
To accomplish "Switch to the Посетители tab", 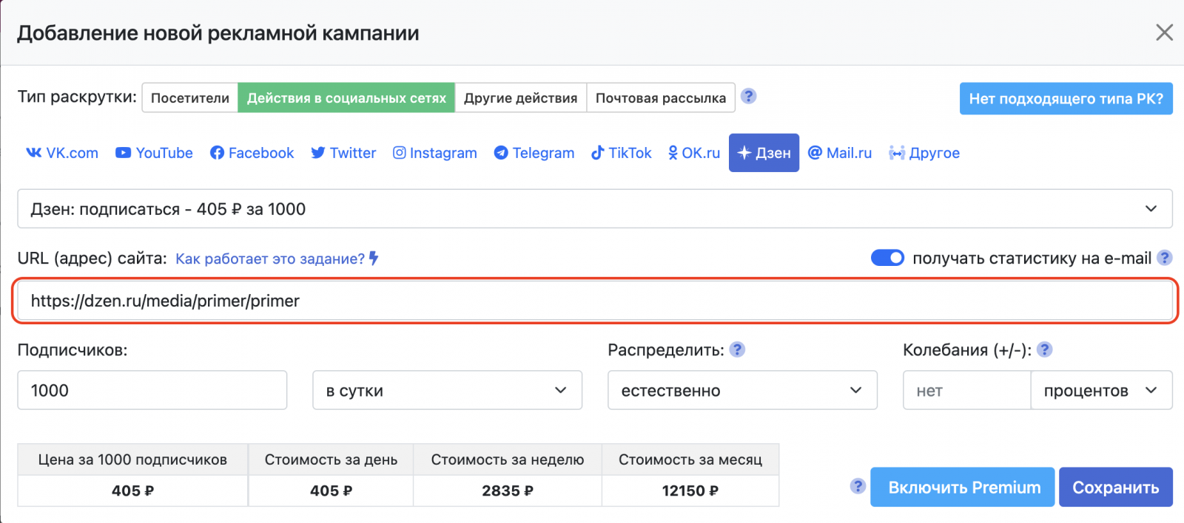I will pos(190,98).
